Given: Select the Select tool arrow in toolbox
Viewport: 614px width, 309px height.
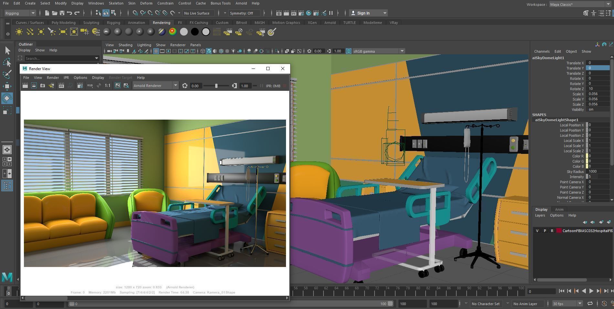Looking at the screenshot, I should [x=7, y=50].
